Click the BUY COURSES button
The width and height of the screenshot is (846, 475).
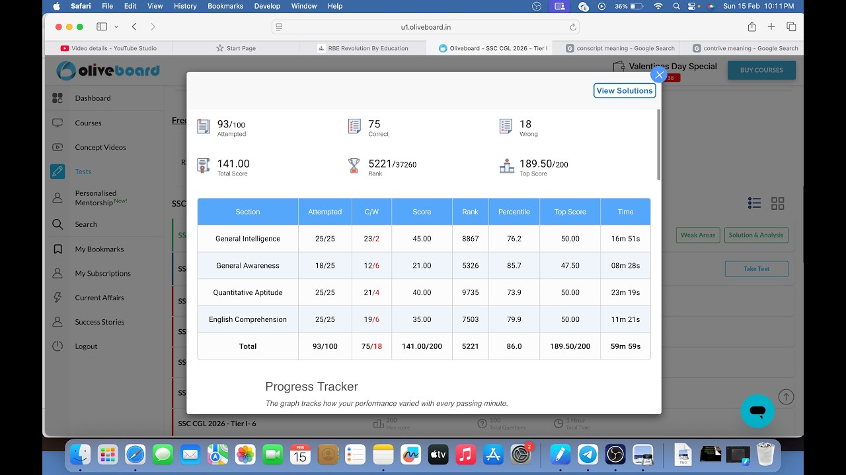(761, 70)
